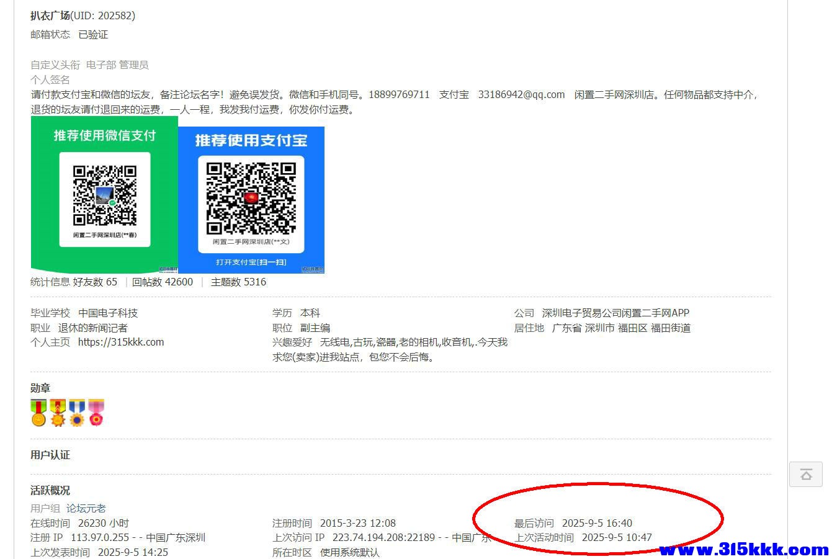Open the https://315kkk.com personal homepage link
832x559 pixels.
coord(121,342)
